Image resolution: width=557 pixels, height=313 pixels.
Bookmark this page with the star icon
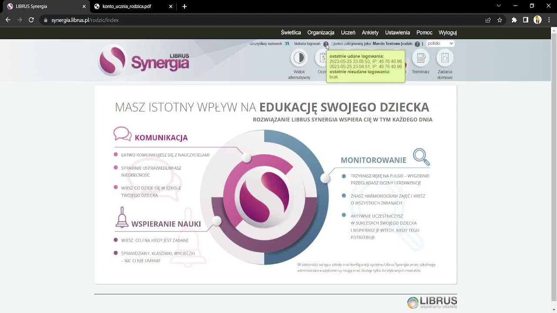[500, 20]
